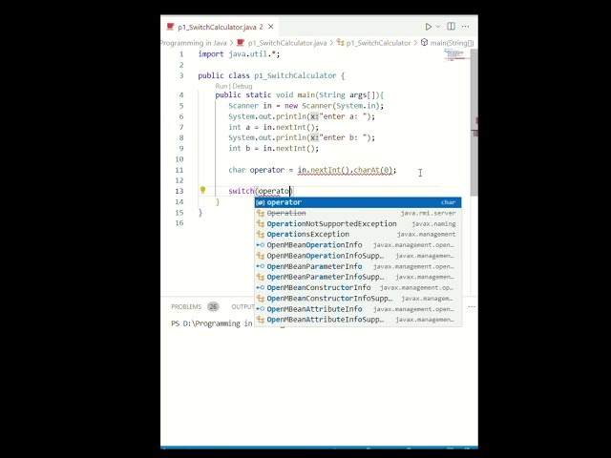Choose operator char suggestion

(358, 202)
